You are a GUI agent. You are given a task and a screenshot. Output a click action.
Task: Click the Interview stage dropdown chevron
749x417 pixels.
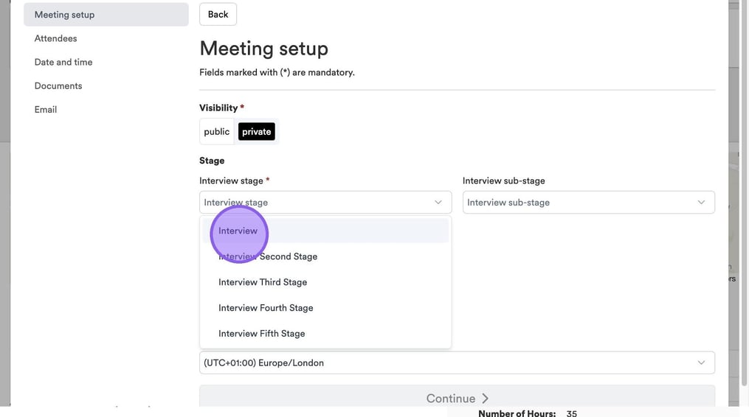(438, 203)
